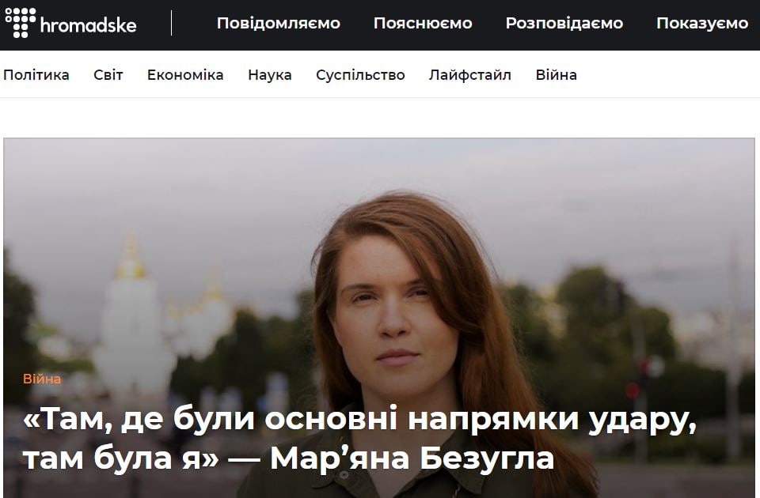
Task: Open the Пояснюємо section
Action: coord(423,23)
